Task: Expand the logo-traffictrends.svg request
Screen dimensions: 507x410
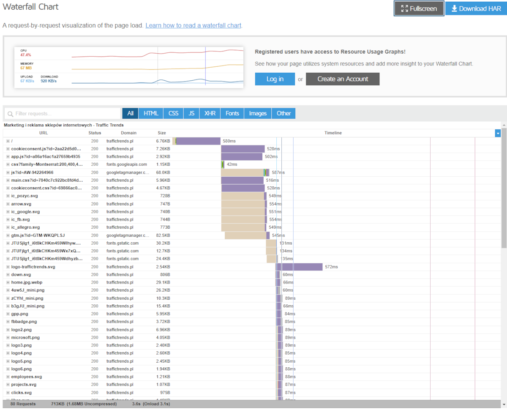Action: [8, 267]
